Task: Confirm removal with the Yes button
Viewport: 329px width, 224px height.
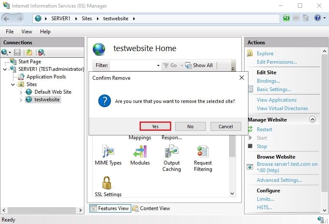Action: tap(155, 127)
